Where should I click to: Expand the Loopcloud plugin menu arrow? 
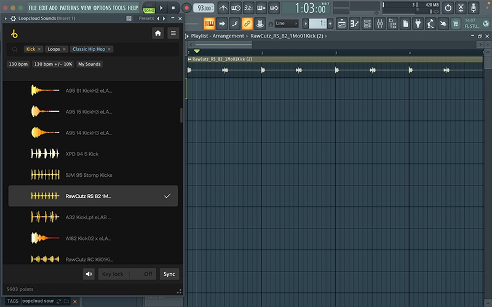(6, 18)
